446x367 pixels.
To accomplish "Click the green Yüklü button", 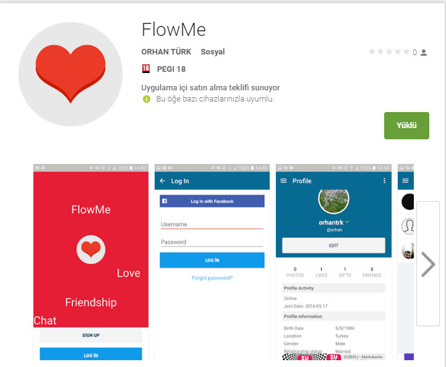I will click(406, 126).
